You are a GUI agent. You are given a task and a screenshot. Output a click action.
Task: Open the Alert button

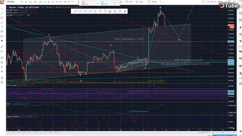click(x=129, y=2)
